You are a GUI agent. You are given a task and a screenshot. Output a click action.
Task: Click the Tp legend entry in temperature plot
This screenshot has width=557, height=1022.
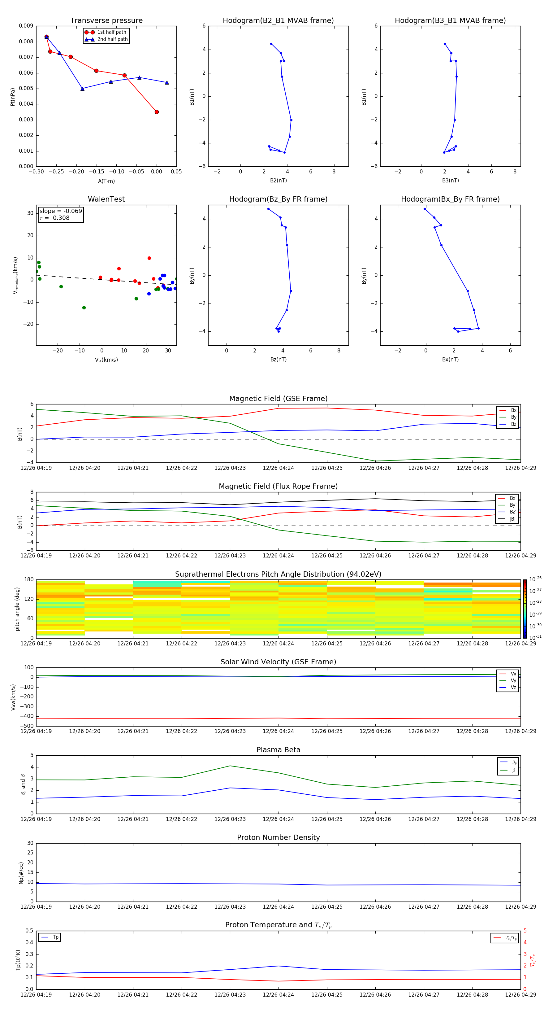tap(50, 937)
